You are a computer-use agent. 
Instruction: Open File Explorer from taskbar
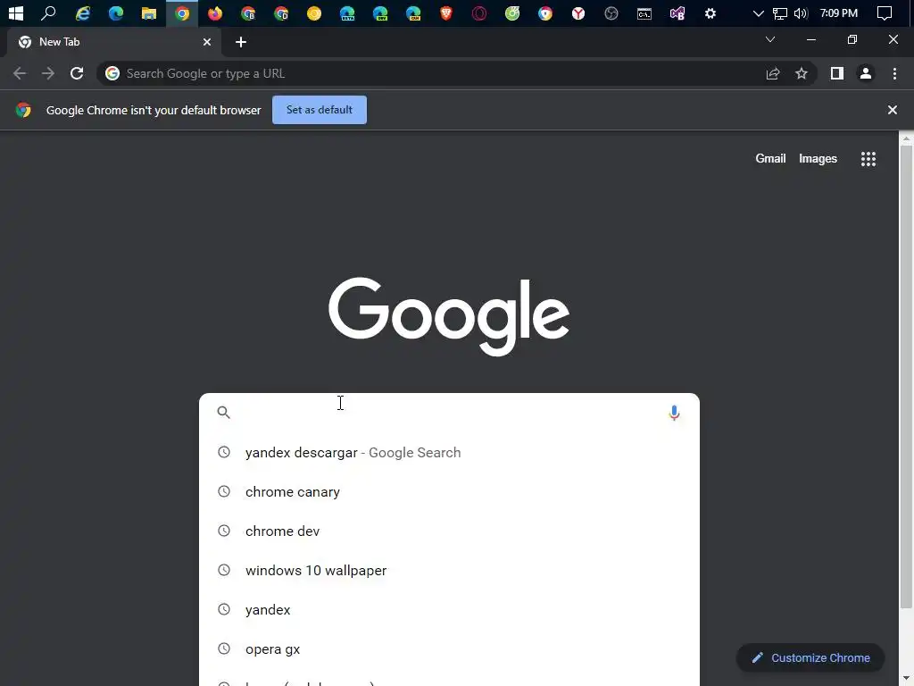(149, 13)
